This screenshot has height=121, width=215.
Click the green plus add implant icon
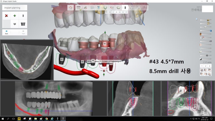click(14, 16)
